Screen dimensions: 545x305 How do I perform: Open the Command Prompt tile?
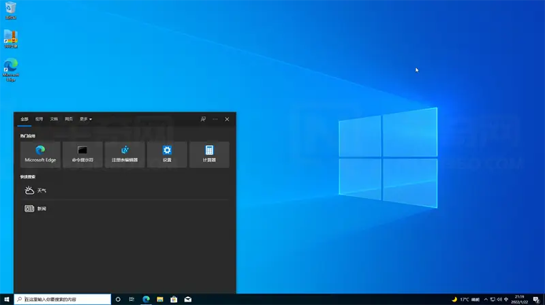82,155
